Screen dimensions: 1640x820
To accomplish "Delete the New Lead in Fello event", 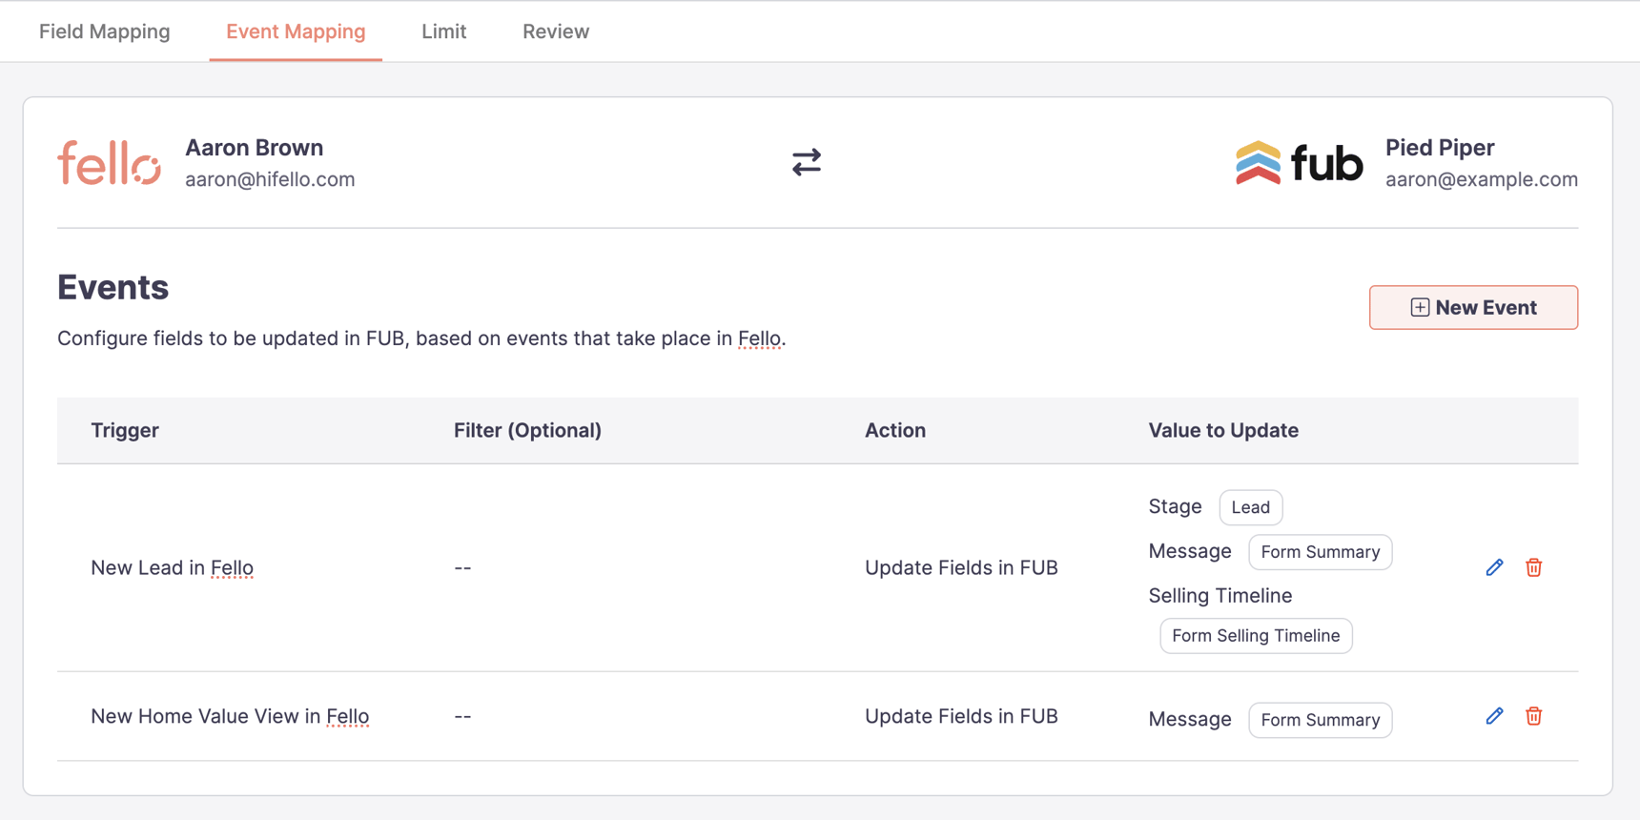I will pos(1533,567).
